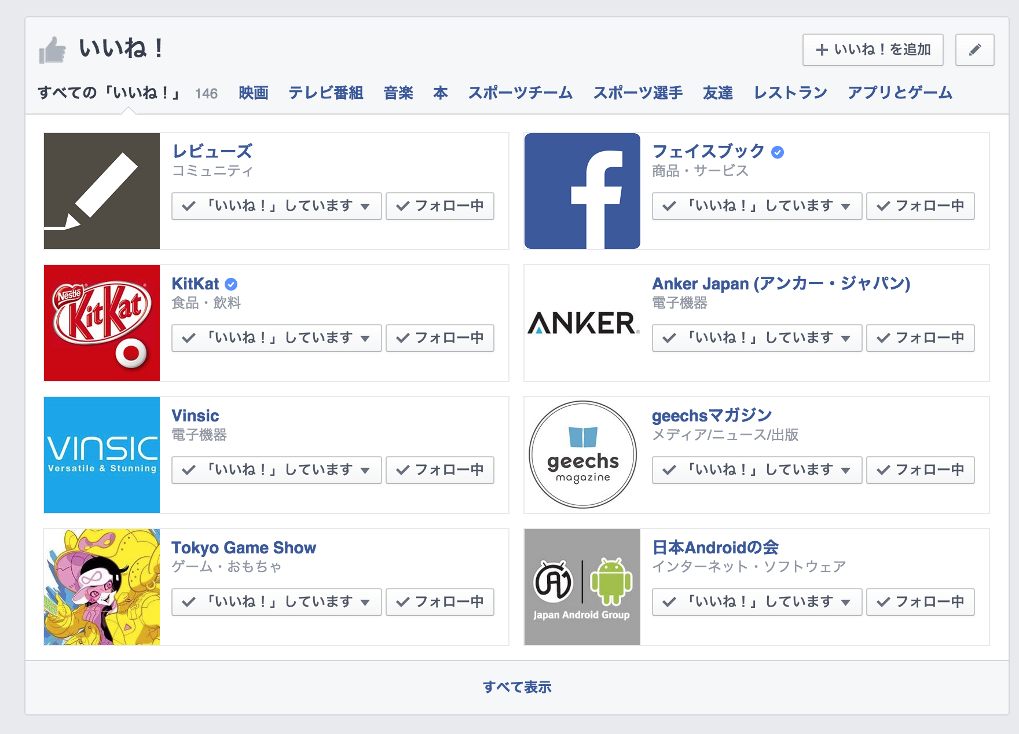
Task: Open the Tokyo Game Show artwork thumbnail
Action: (102, 587)
